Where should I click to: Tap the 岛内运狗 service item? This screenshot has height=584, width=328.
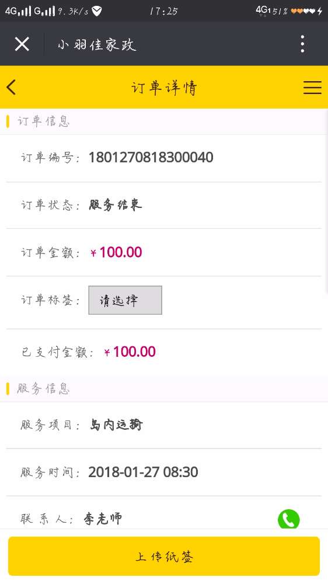(x=116, y=425)
